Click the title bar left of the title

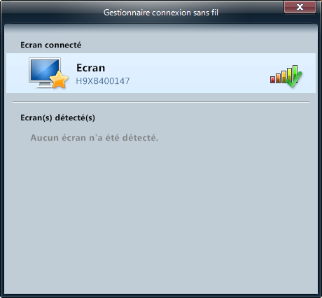point(52,12)
